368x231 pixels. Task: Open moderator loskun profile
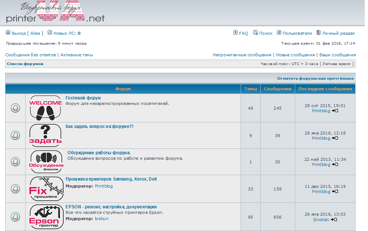click(102, 219)
